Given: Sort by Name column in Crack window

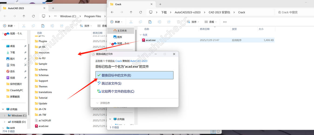Looking at the screenshot, I should (x=147, y=29).
